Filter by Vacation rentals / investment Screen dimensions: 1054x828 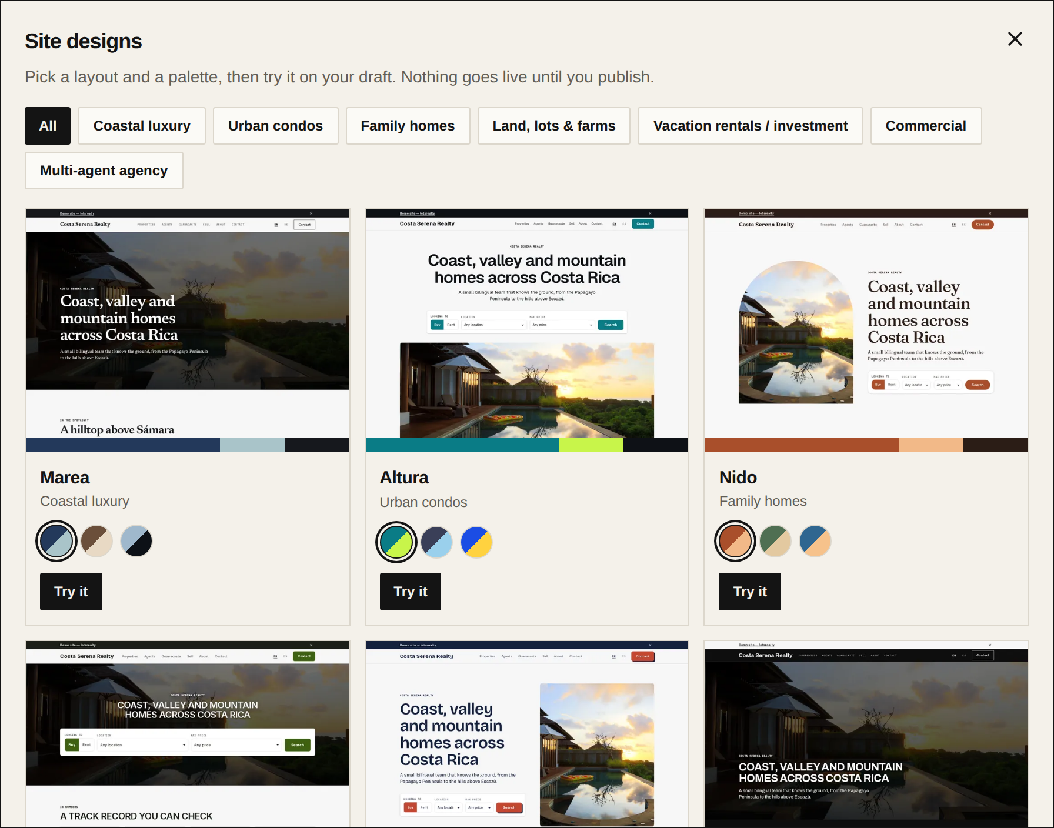(x=750, y=126)
